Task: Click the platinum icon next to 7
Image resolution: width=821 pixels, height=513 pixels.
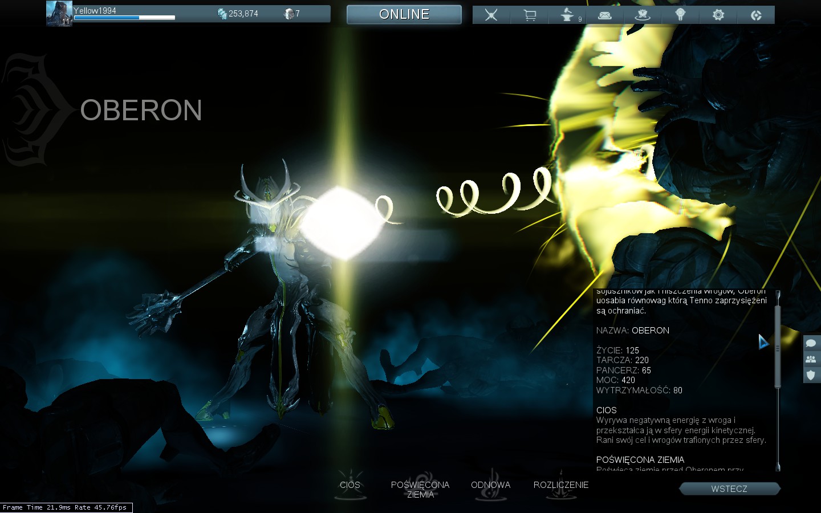Action: click(x=288, y=14)
